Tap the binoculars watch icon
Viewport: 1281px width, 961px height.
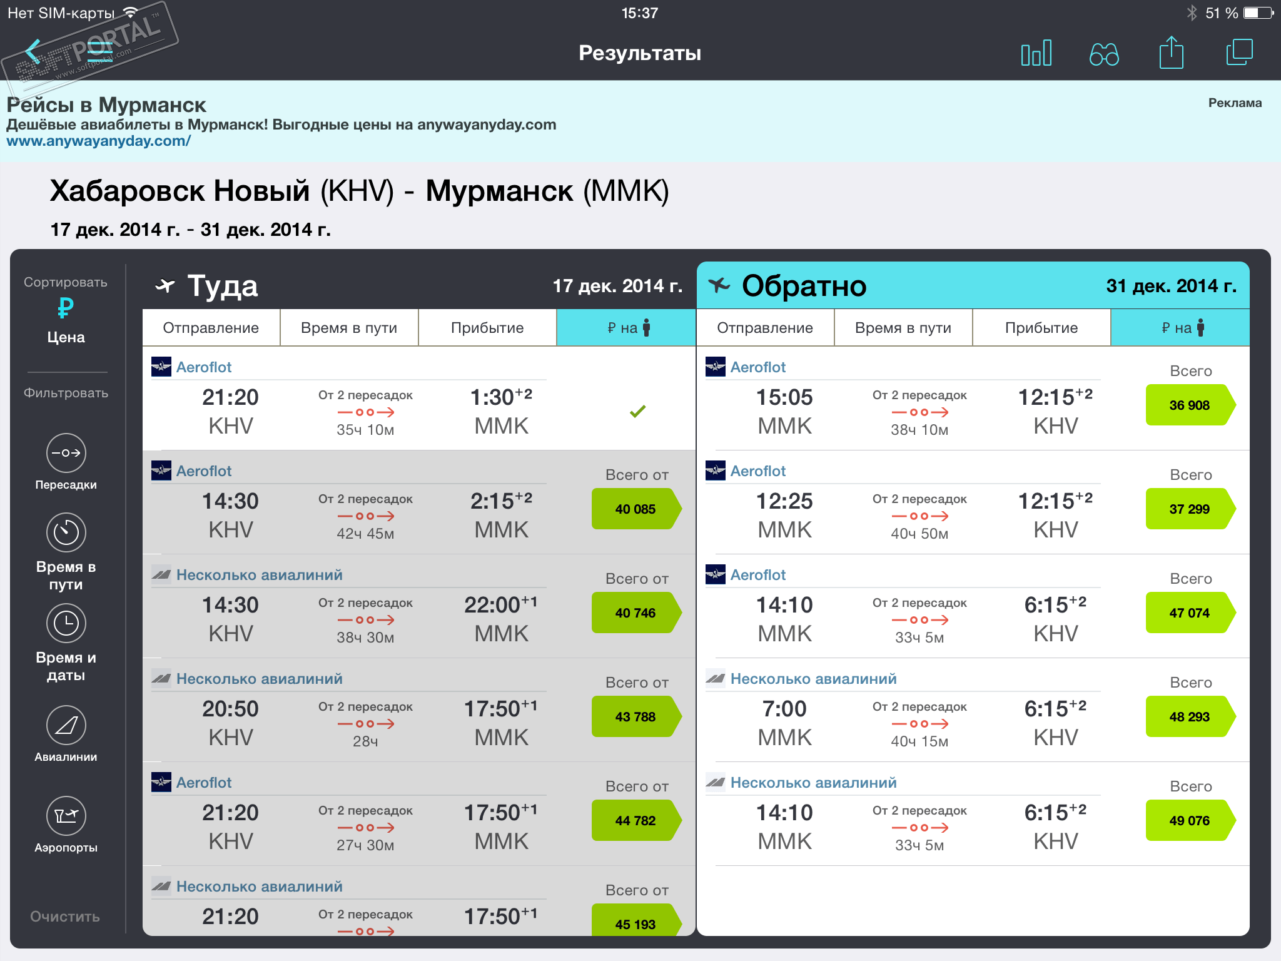point(1104,54)
